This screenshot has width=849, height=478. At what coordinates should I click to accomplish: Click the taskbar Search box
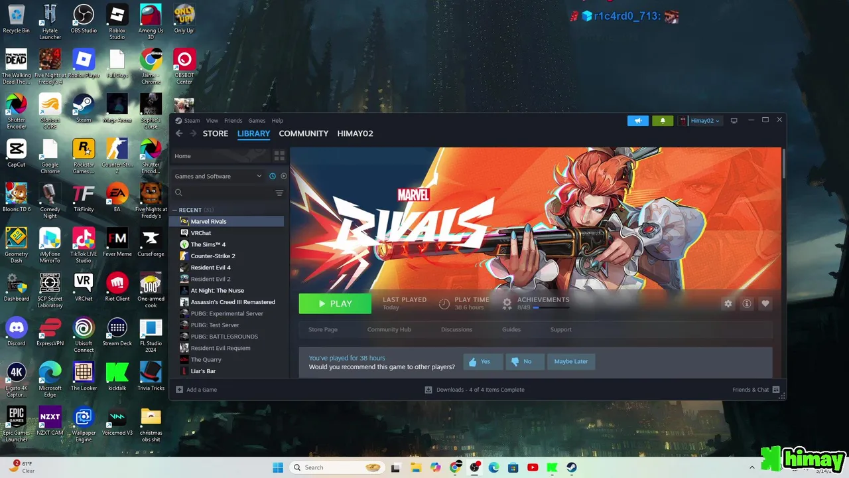338,467
